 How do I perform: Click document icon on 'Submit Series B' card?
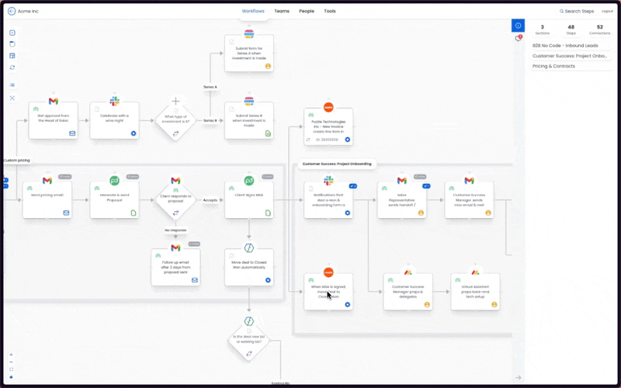[268, 133]
